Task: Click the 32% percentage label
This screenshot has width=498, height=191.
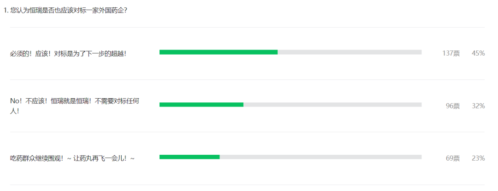Action: (x=478, y=106)
